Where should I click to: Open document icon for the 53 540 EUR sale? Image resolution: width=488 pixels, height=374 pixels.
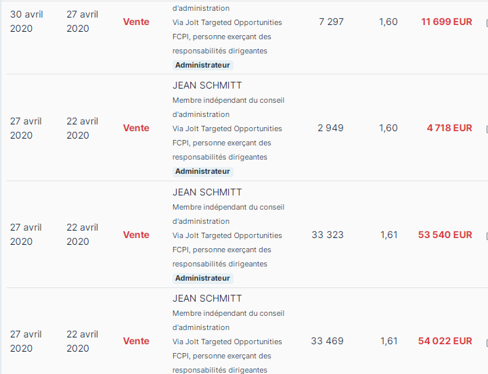[x=487, y=236]
